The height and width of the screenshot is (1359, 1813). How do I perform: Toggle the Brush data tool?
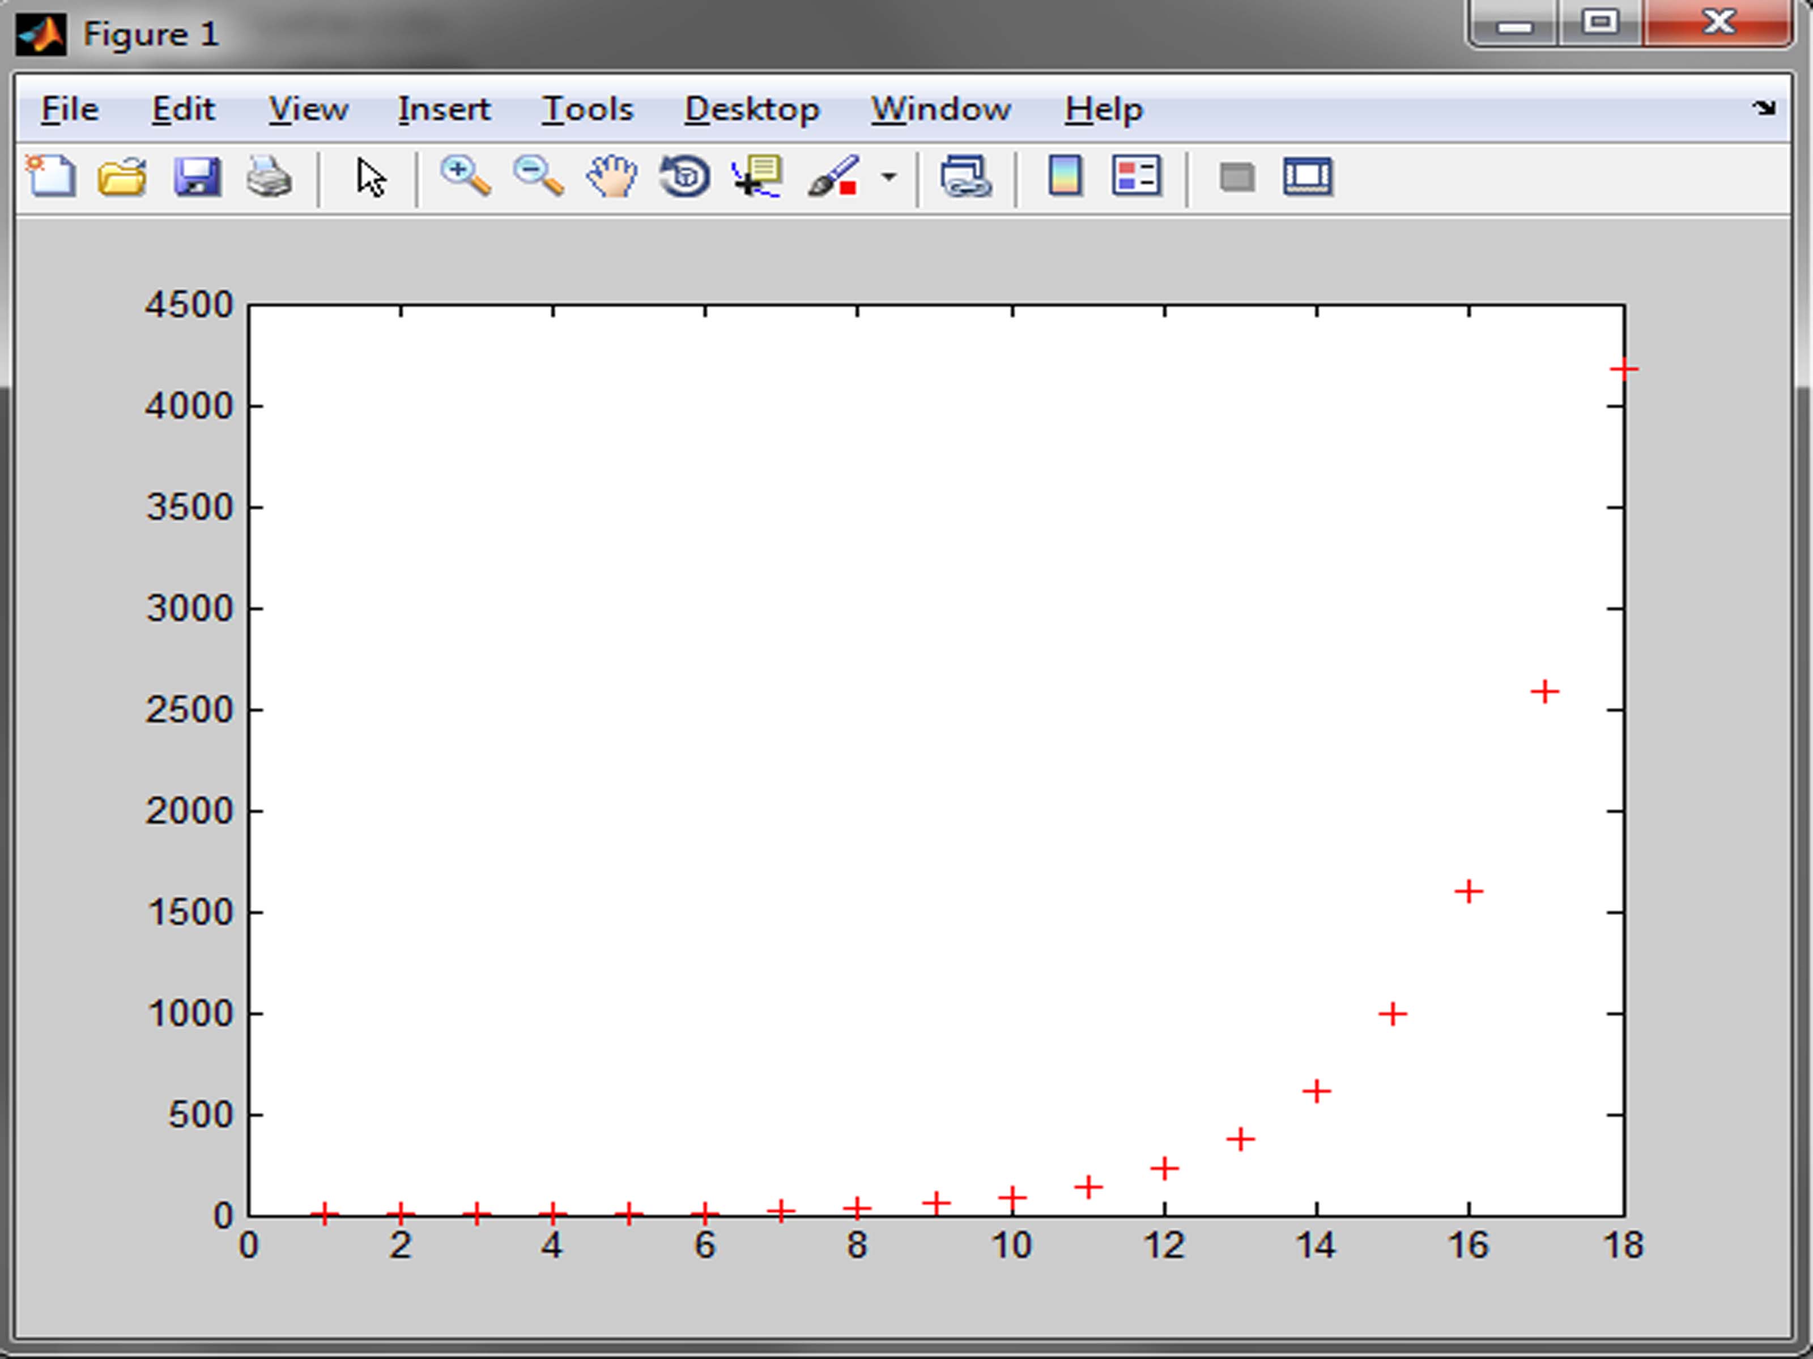pyautogui.click(x=833, y=176)
